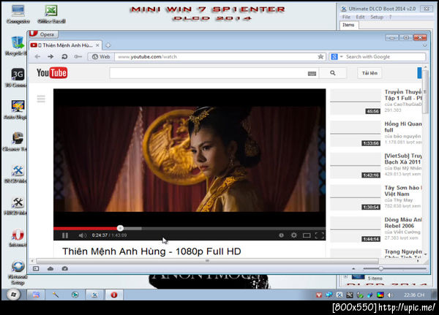Toggle theater mode on player
Viewport: 439px width, 315px height.
(307, 235)
